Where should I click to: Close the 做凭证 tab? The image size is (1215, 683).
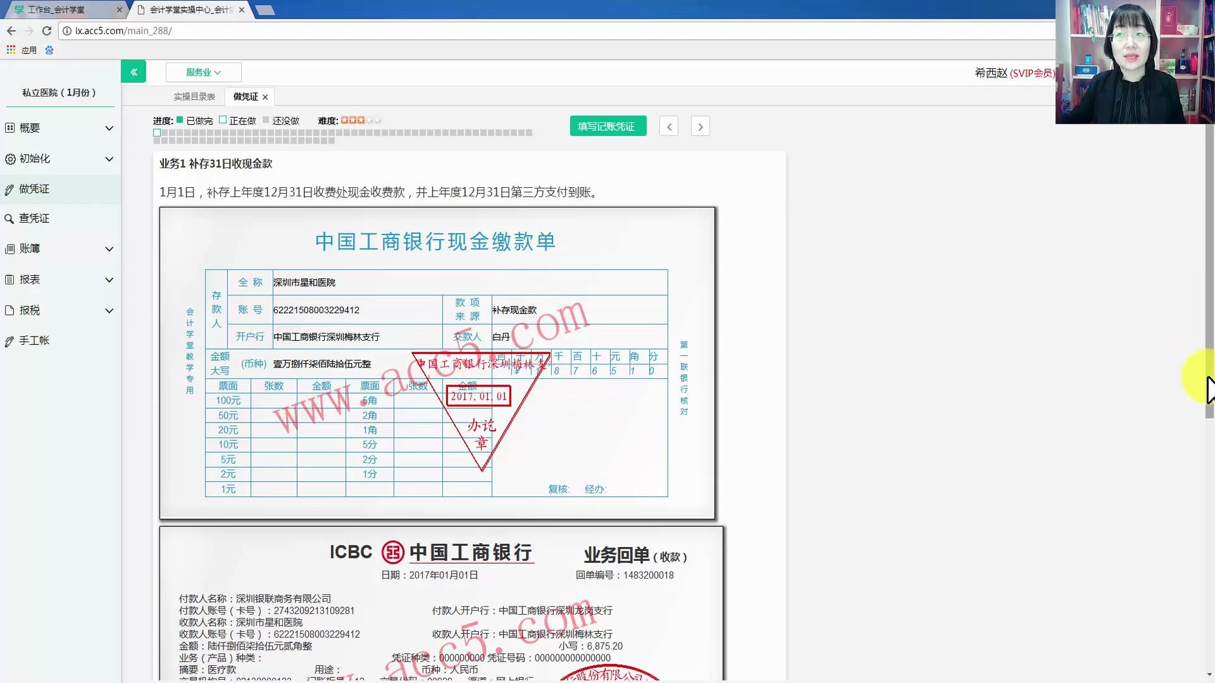[265, 97]
